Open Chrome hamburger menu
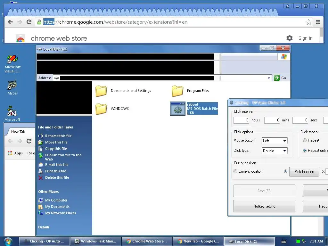The image size is (328, 246). pyautogui.click(x=318, y=22)
